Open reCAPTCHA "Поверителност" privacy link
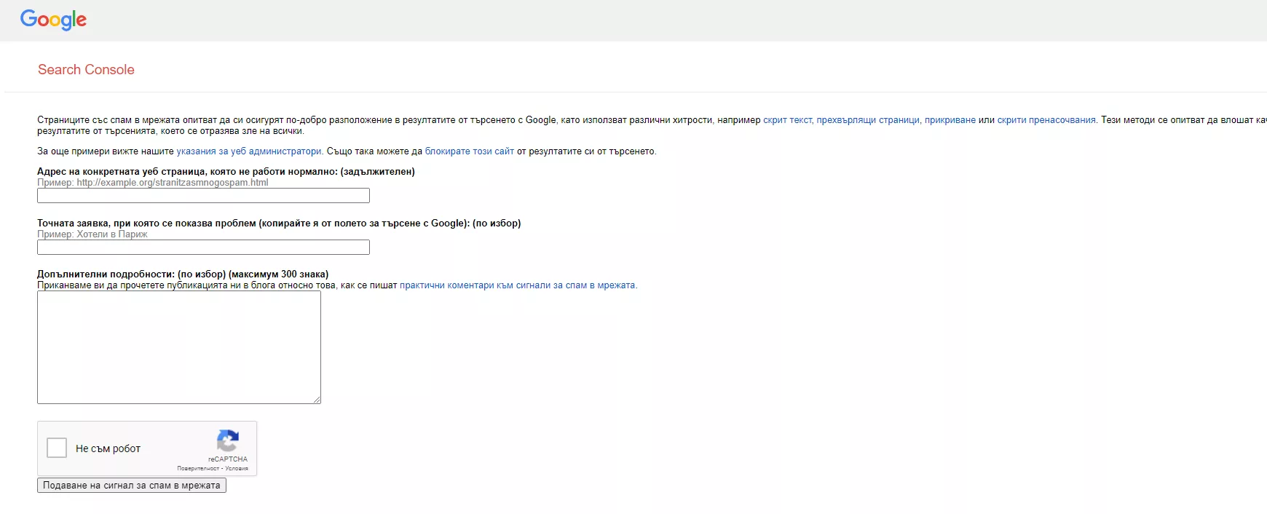This screenshot has height=514, width=1267. 198,468
